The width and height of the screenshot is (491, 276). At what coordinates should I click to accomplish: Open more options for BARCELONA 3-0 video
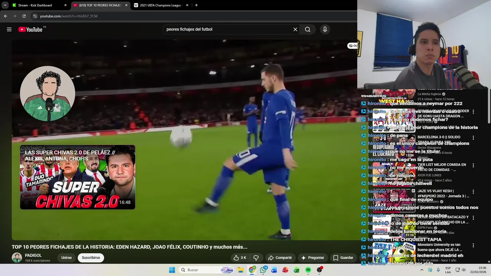(x=473, y=138)
